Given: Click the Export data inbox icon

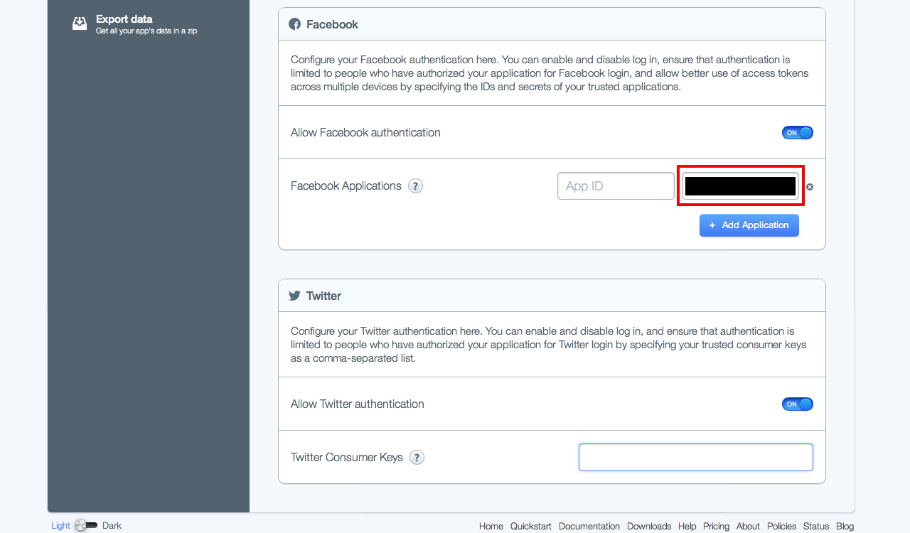Looking at the screenshot, I should (x=80, y=24).
